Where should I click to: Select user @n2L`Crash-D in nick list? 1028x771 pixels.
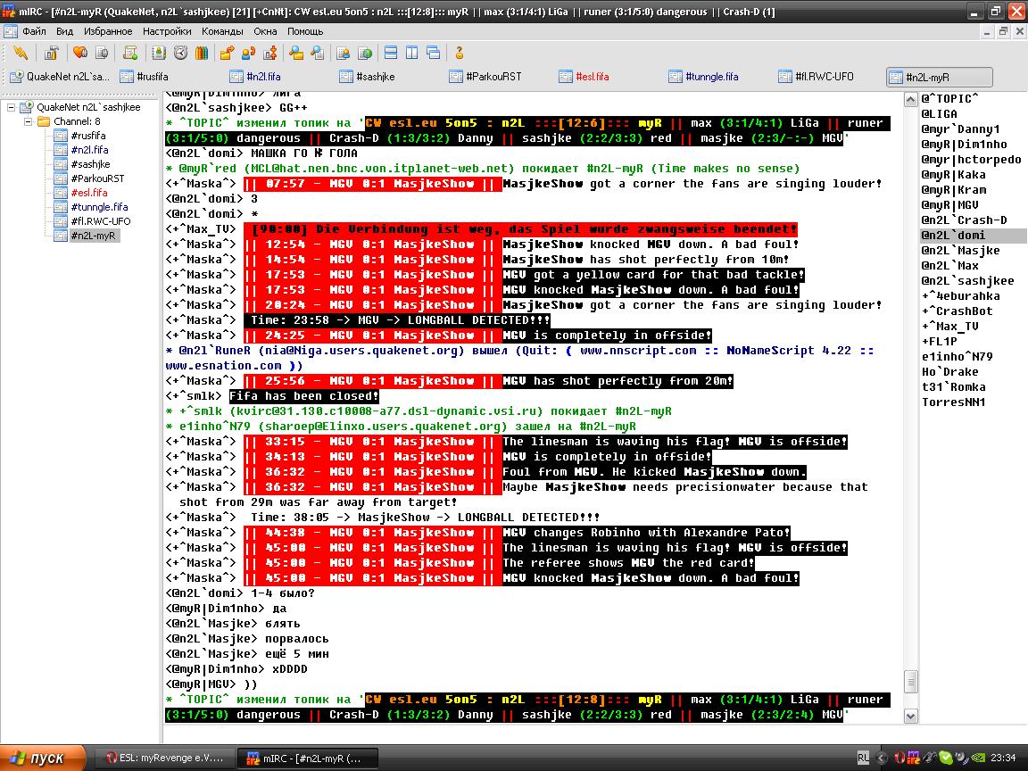pyautogui.click(x=964, y=220)
